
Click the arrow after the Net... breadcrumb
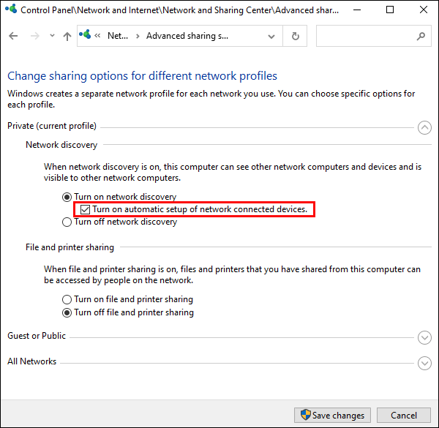[138, 36]
